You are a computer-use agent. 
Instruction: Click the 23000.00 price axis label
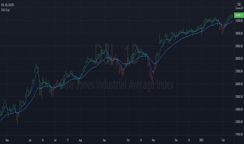coord(239,122)
